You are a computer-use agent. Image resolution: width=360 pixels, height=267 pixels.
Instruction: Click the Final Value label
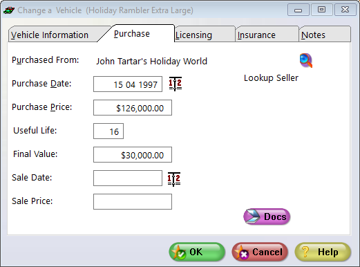coord(35,154)
